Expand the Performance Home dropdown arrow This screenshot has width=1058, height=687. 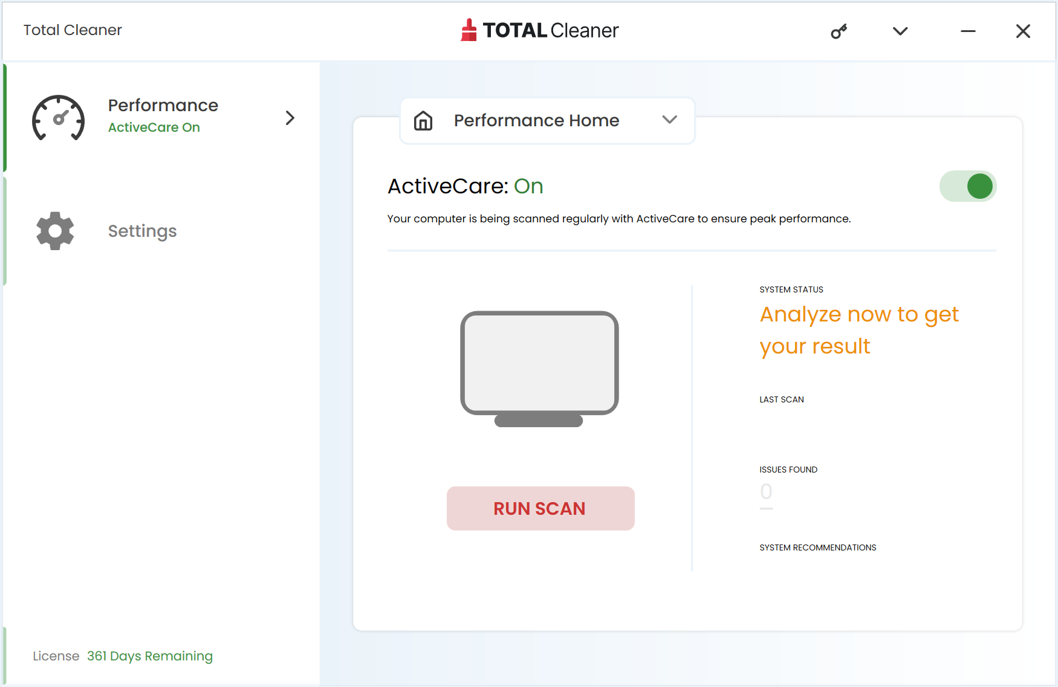click(x=669, y=120)
